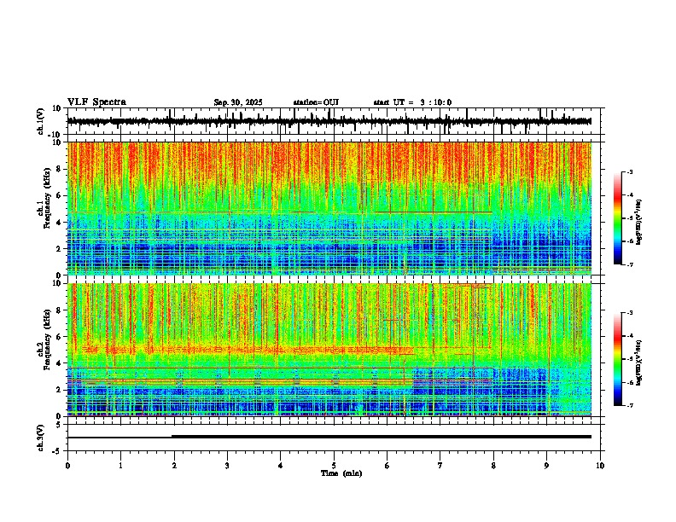676x522 pixels.
Task: Click the "station=OUJ" header label
Action: coord(316,102)
